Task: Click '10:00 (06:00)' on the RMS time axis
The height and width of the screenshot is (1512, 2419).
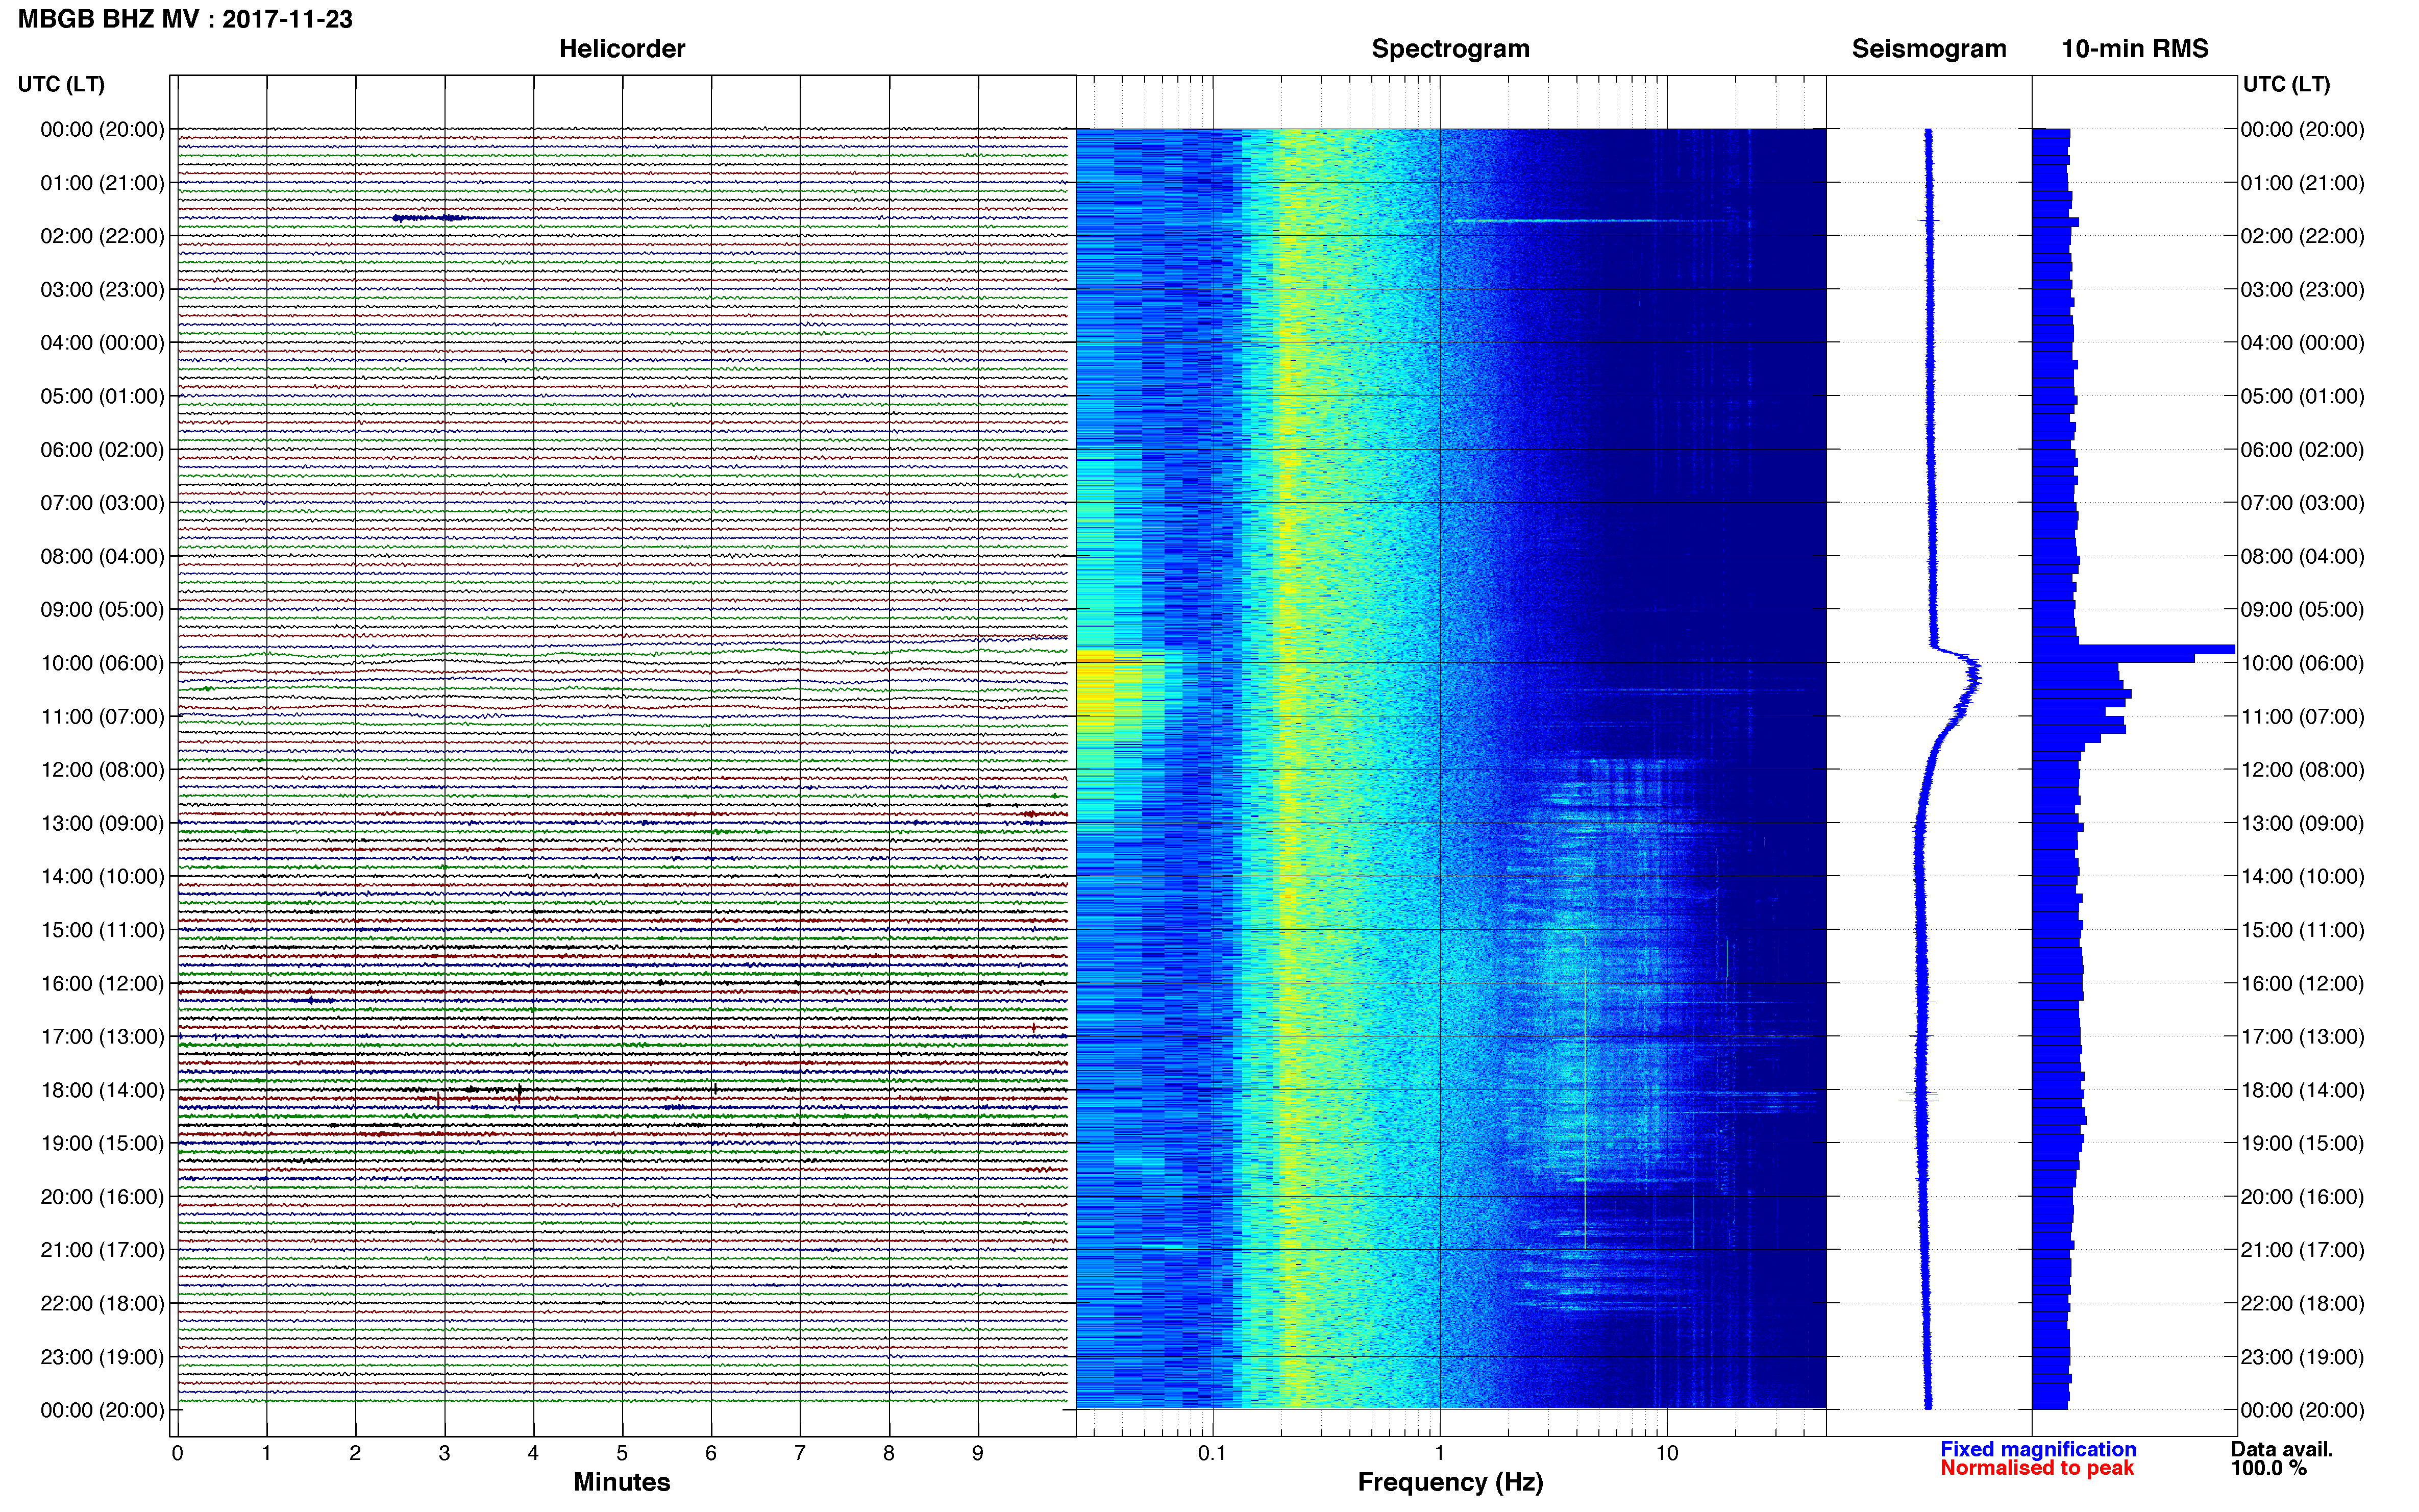Action: pos(2302,663)
